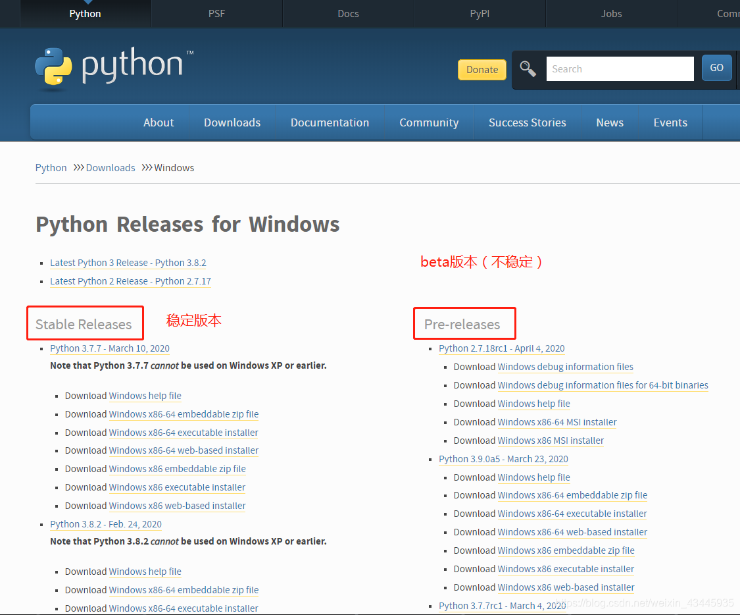Image resolution: width=740 pixels, height=615 pixels.
Task: Open Latest Python 2 Release 2.7.17 link
Action: [130, 281]
